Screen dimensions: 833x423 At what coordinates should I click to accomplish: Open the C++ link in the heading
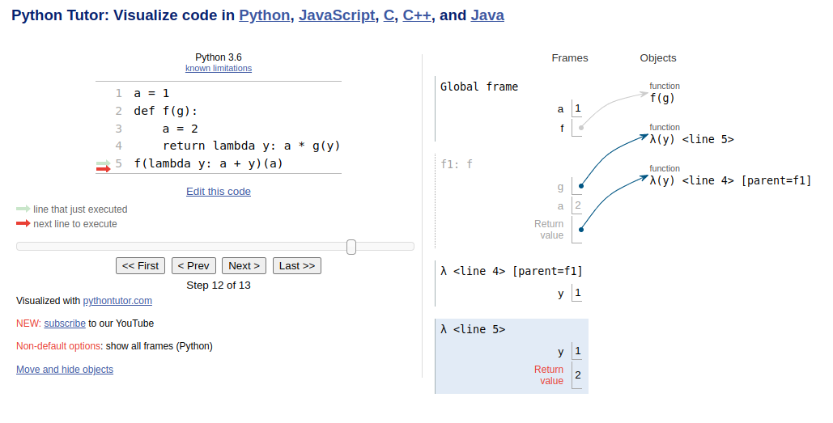point(416,15)
